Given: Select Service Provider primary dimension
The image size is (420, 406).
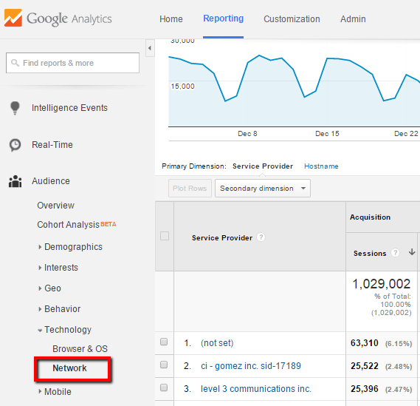Looking at the screenshot, I should 263,166.
